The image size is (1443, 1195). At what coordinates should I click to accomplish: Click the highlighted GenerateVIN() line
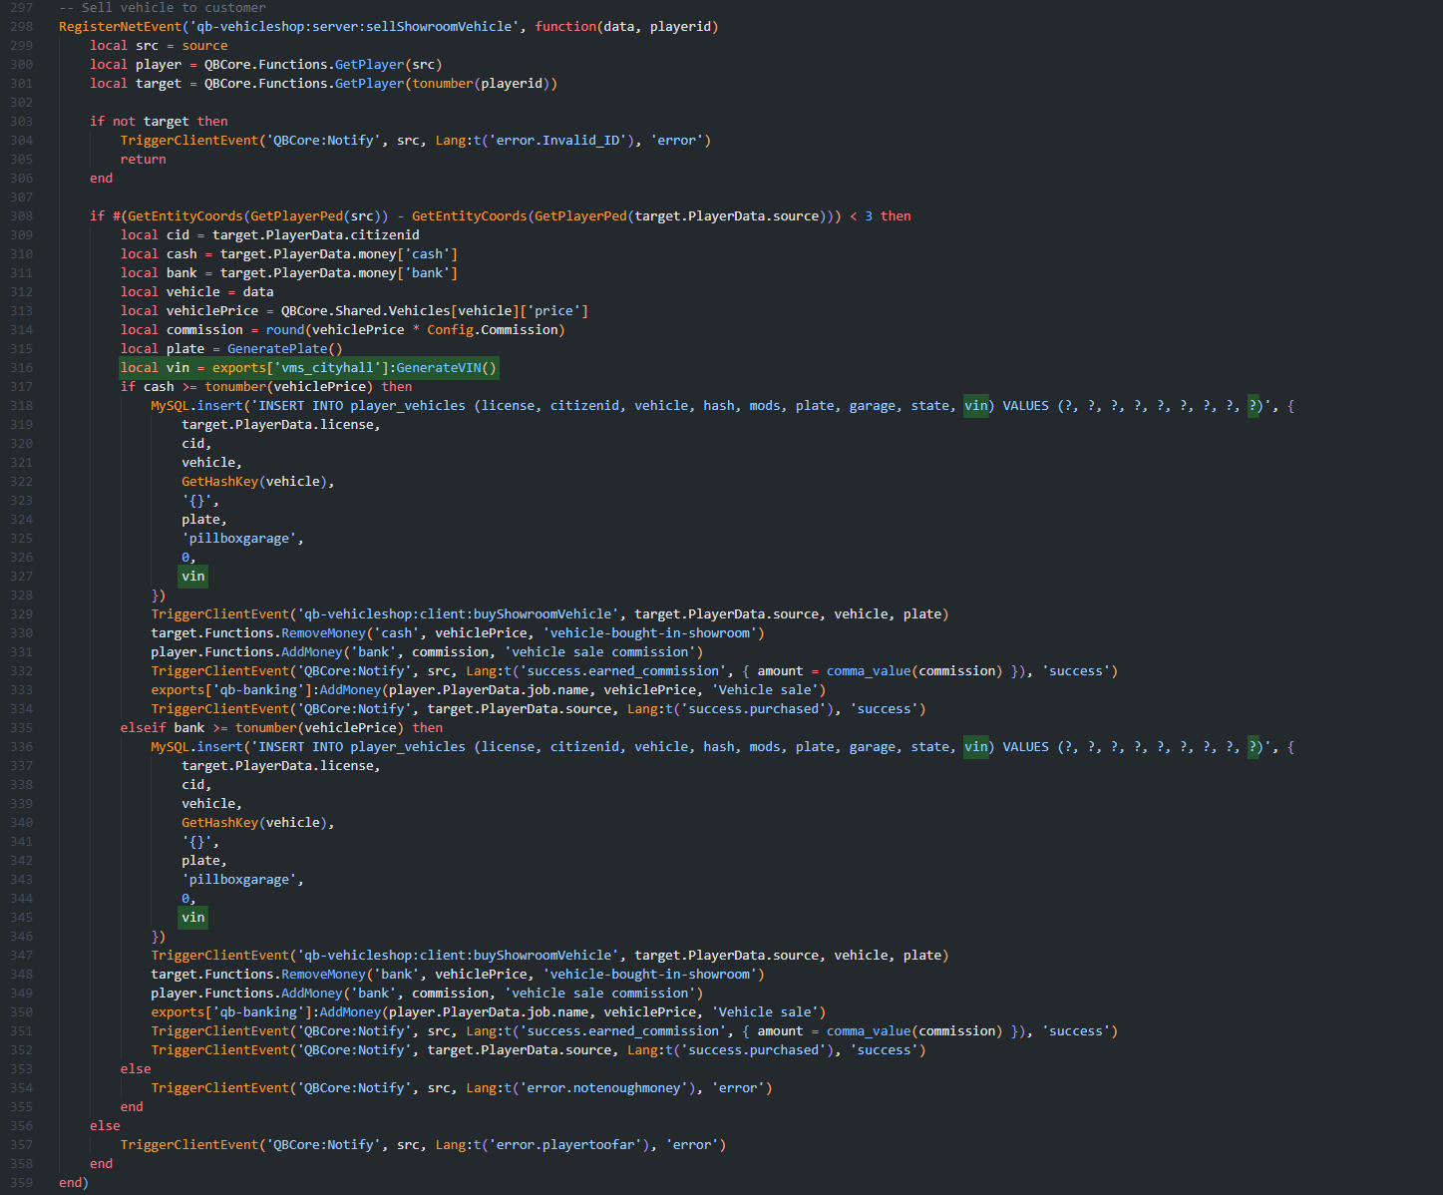308,368
